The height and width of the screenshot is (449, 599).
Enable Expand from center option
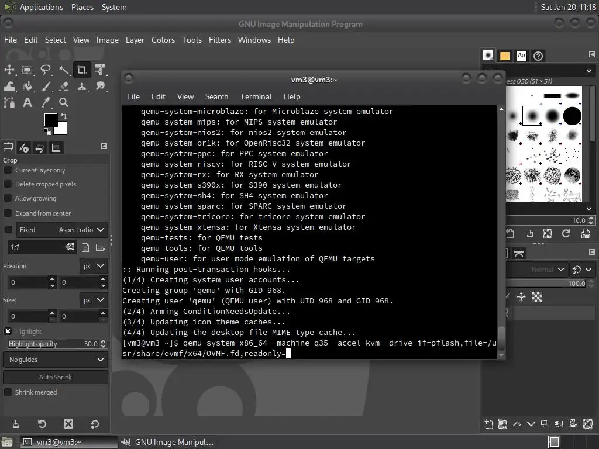tap(8, 213)
